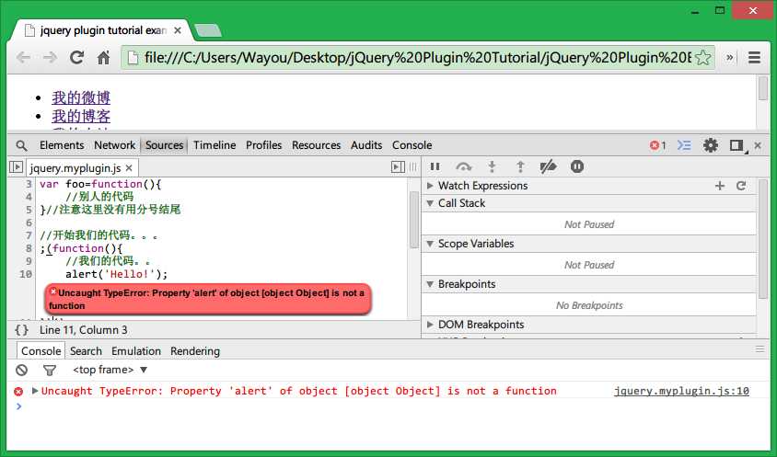The height and width of the screenshot is (457, 777).
Task: Pretty print the source with braces icon
Action: (21, 330)
